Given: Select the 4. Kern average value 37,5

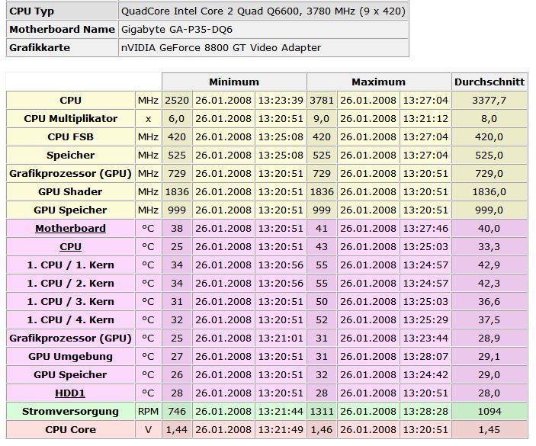Looking at the screenshot, I should [x=489, y=320].
